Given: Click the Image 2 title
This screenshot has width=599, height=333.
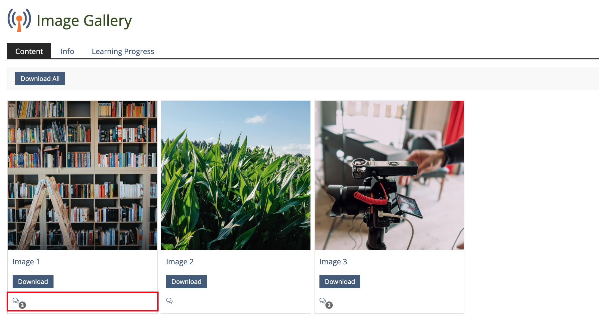Looking at the screenshot, I should tap(180, 262).
